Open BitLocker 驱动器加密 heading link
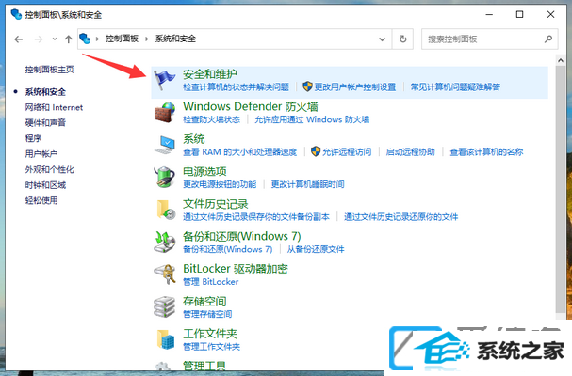The image size is (572, 376). (236, 269)
